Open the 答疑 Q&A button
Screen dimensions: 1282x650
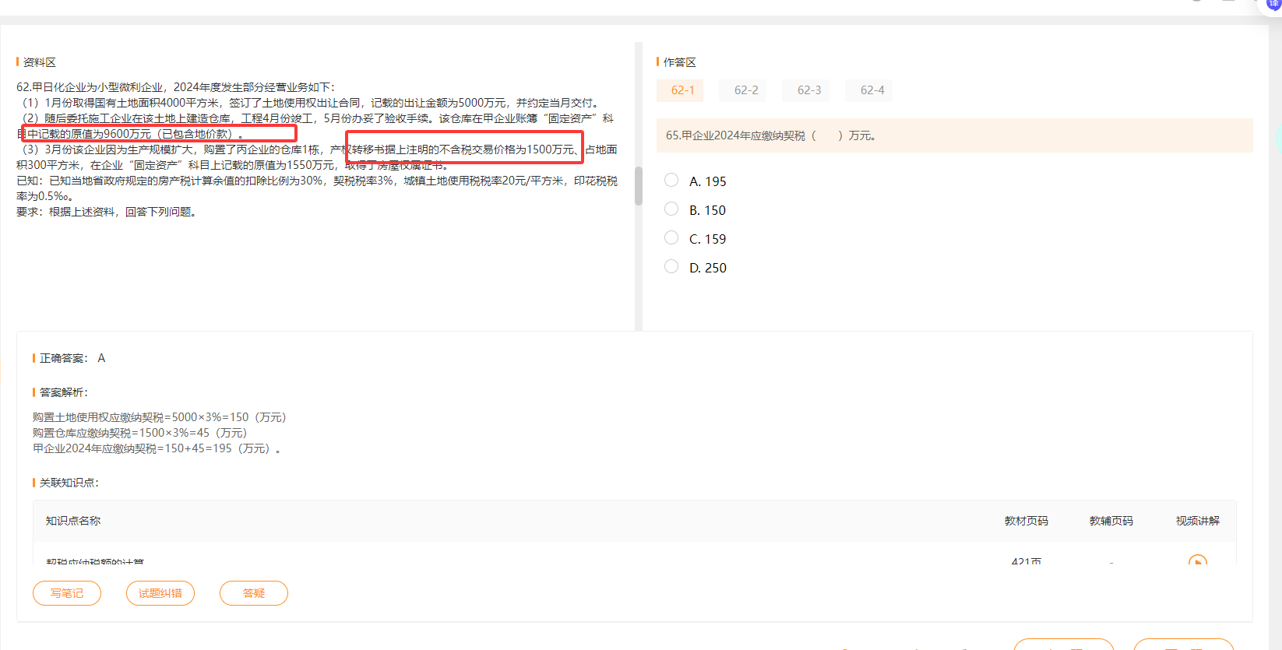coord(254,593)
